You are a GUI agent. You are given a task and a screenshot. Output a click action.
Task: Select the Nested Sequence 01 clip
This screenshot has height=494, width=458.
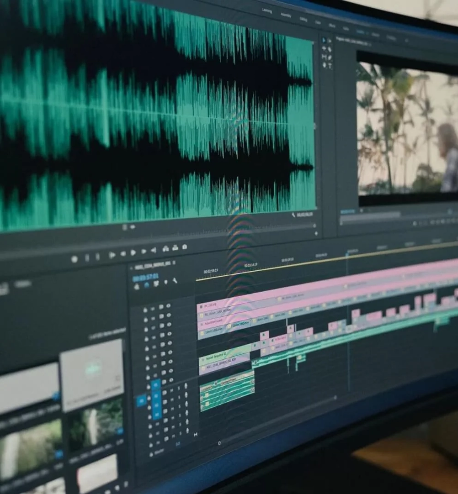click(x=224, y=354)
